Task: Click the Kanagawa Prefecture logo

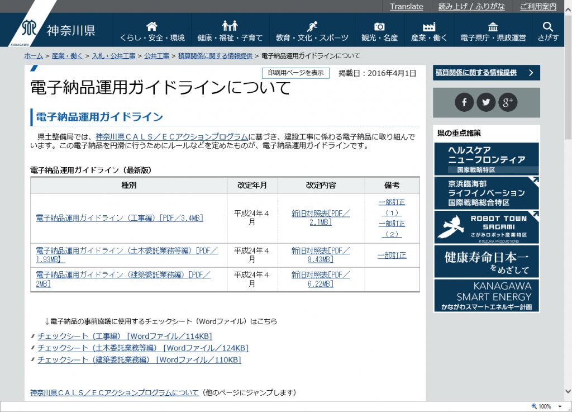Action: (x=59, y=30)
